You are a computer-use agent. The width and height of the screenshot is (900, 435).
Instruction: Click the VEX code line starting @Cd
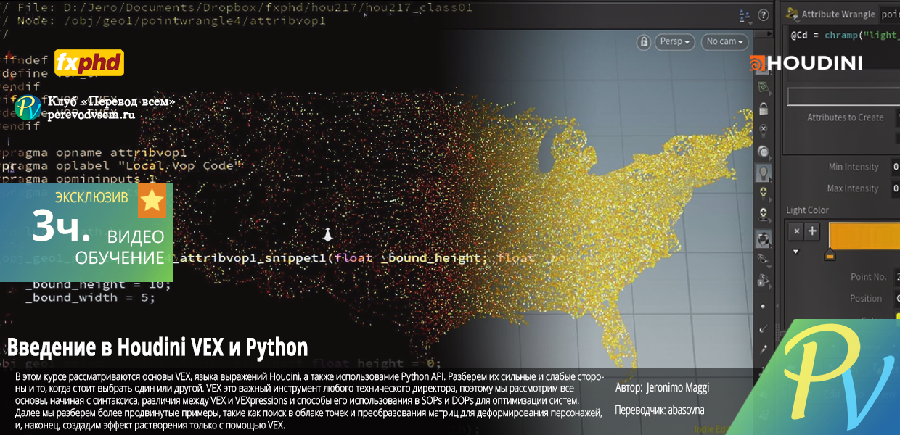845,34
